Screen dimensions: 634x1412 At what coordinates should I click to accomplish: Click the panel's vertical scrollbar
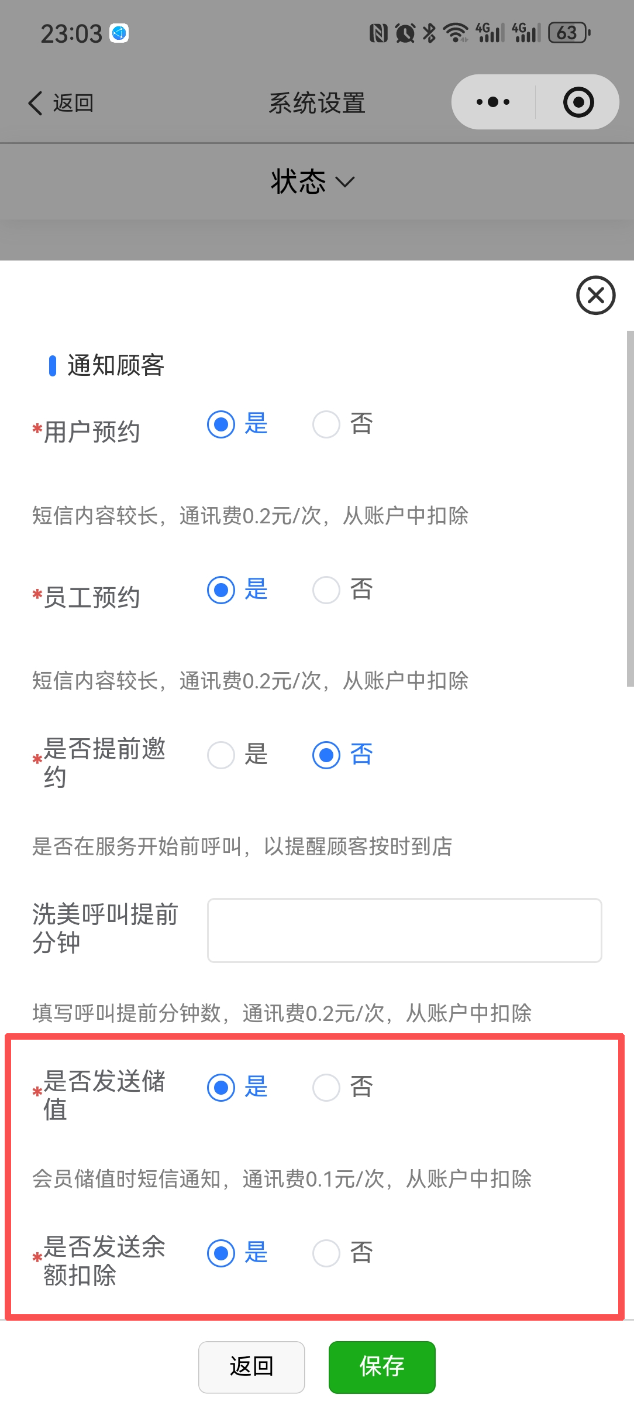[x=630, y=508]
